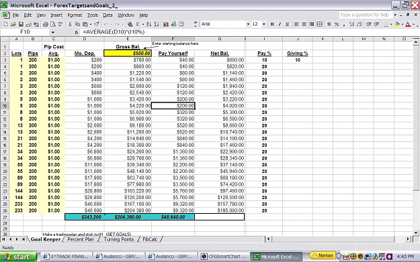Toggle Merge and Center
The width and height of the screenshot is (420, 262).
pos(319,24)
